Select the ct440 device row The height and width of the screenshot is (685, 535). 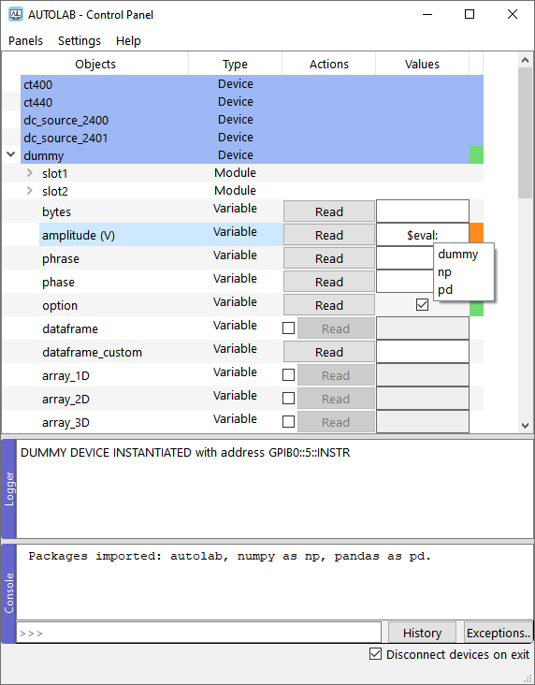(x=252, y=102)
